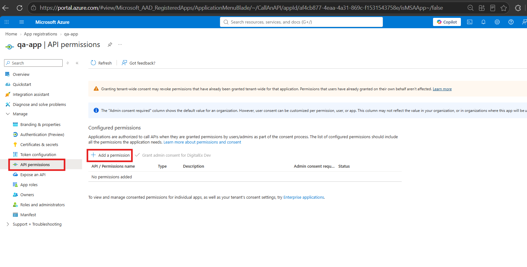527x267 pixels.
Task: Click the site info lock icon
Action: [x=34, y=8]
